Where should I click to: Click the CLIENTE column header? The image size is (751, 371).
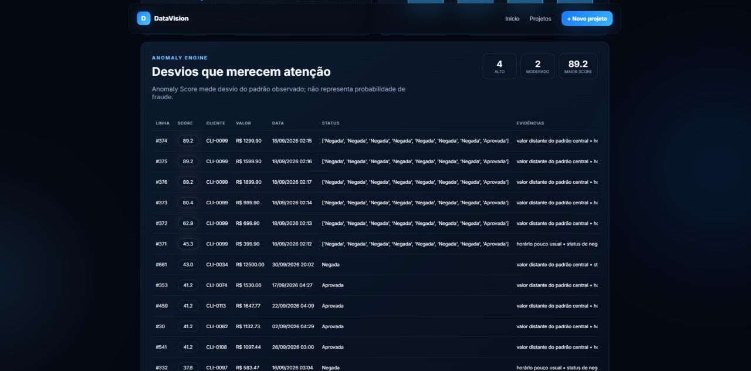(215, 123)
